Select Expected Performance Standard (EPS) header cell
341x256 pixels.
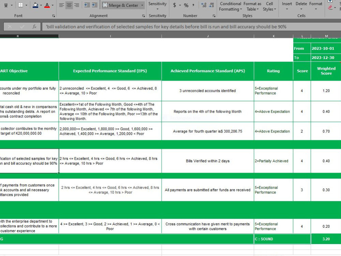(x=110, y=71)
